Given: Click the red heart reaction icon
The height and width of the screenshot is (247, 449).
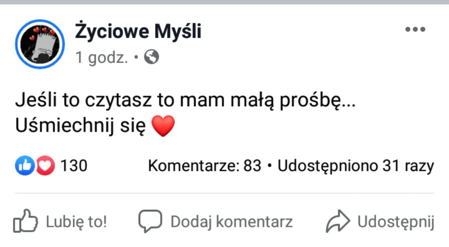Looking at the screenshot, I should [45, 166].
